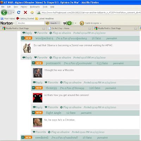Collapse the tbone99 comment with minus icon

tap(33, 88)
